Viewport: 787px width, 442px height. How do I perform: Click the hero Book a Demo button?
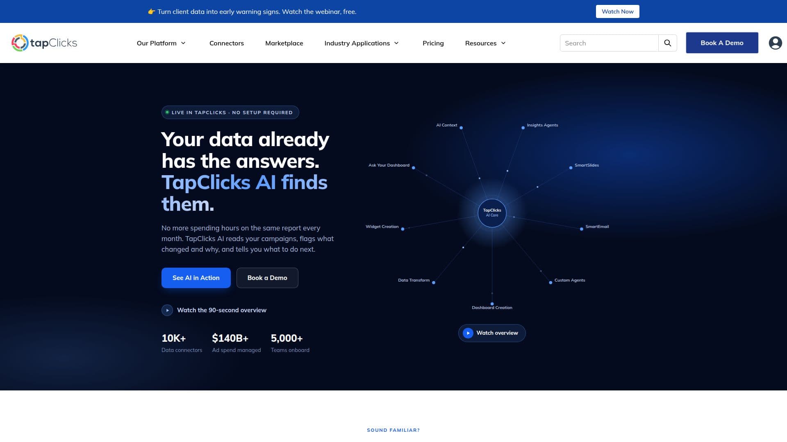[x=267, y=278]
